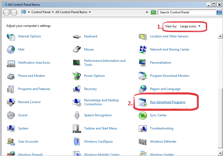Image resolution: width=223 pixels, height=156 pixels.
Task: Open the View by Large icons dropdown
Action: pos(190,26)
